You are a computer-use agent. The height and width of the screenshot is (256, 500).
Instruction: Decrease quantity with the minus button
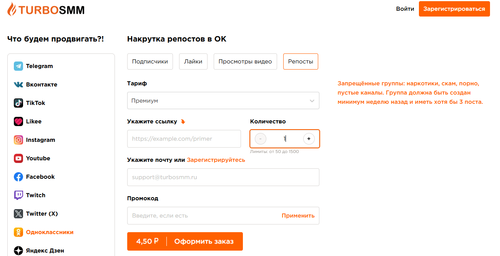coord(261,138)
